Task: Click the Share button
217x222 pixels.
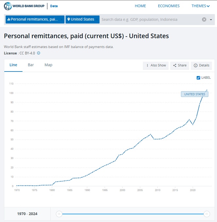Action: pyautogui.click(x=180, y=65)
